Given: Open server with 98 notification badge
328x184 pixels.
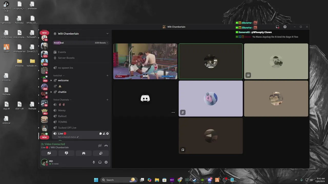Looking at the screenshot, I should click(44, 103).
